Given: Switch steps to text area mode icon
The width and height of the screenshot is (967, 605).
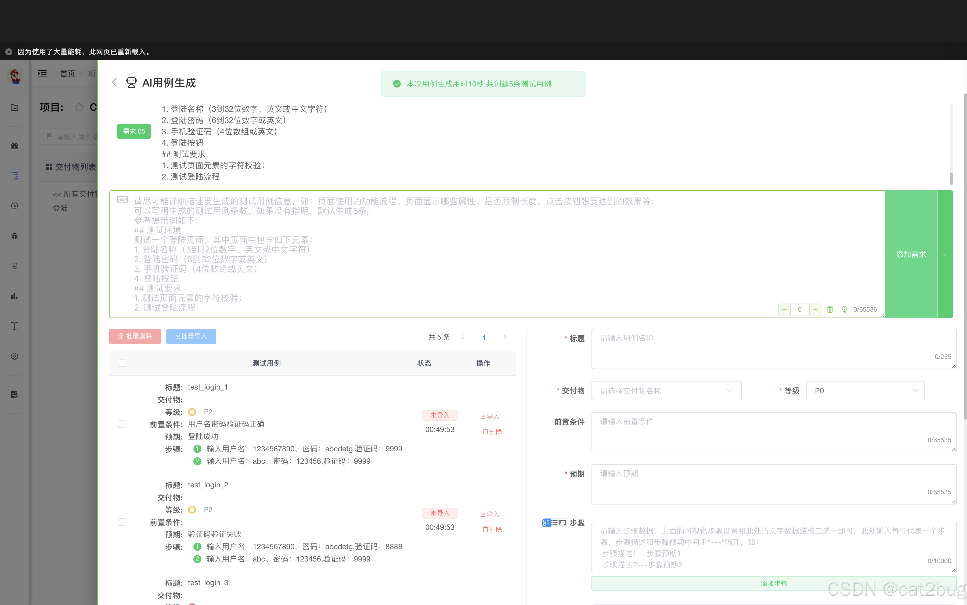Looking at the screenshot, I should tap(562, 523).
